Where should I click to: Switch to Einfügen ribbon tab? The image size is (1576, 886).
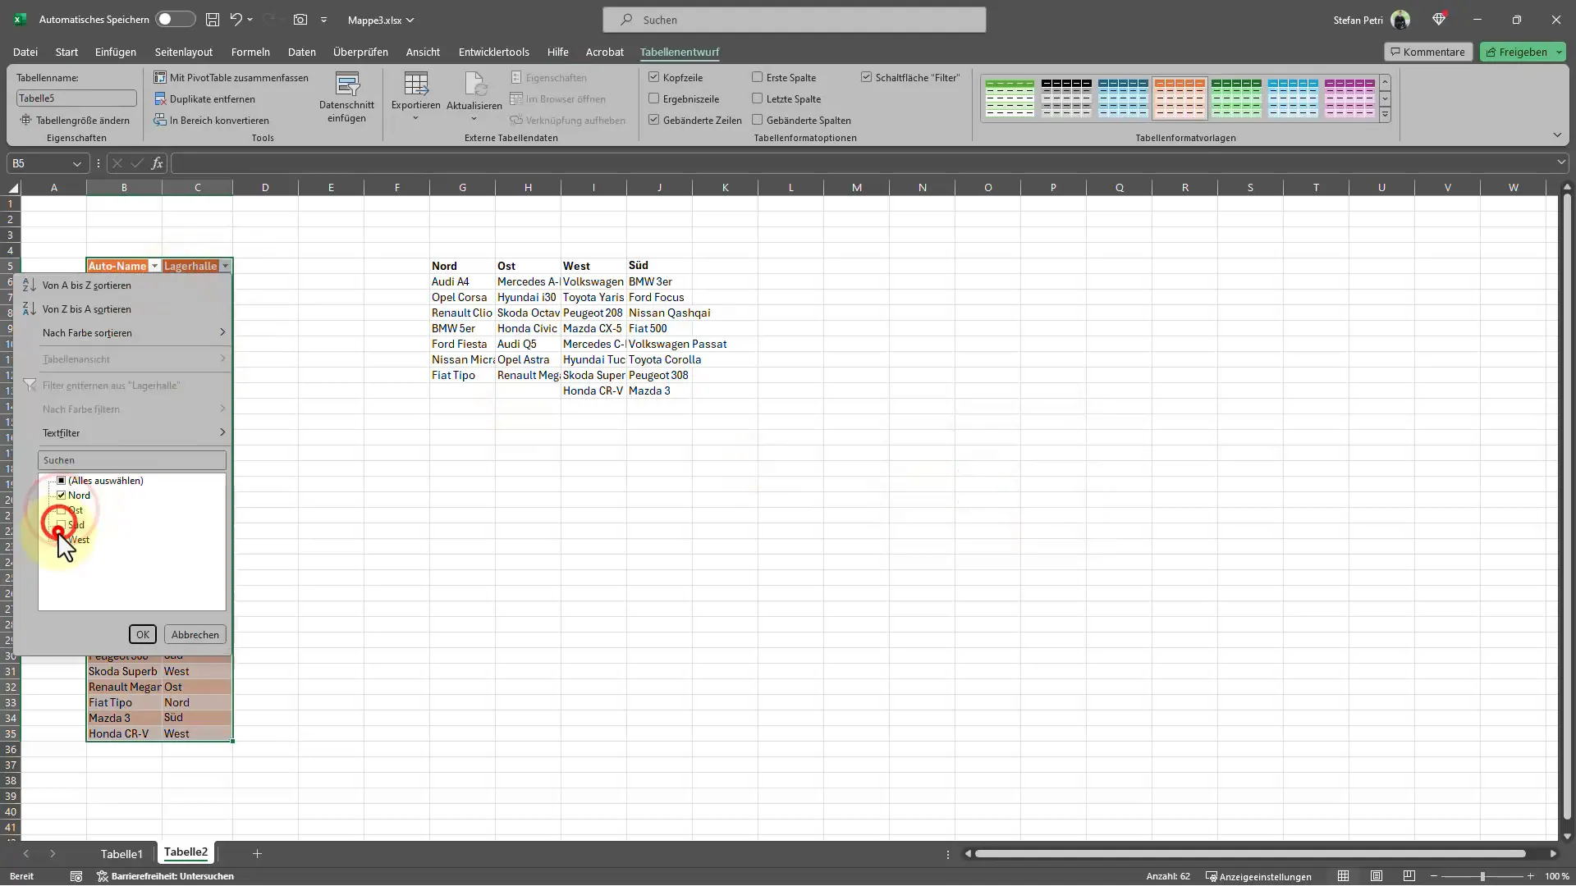click(116, 52)
